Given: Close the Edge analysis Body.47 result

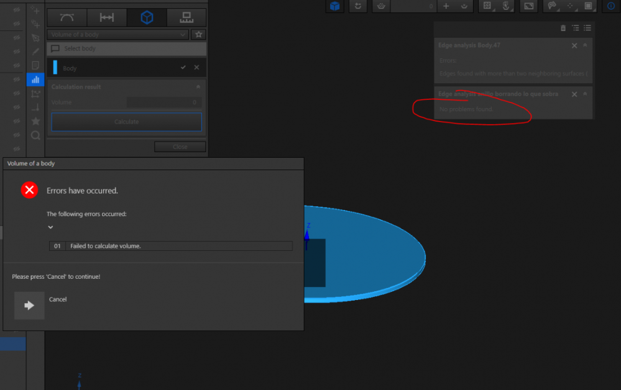Looking at the screenshot, I should 574,45.
